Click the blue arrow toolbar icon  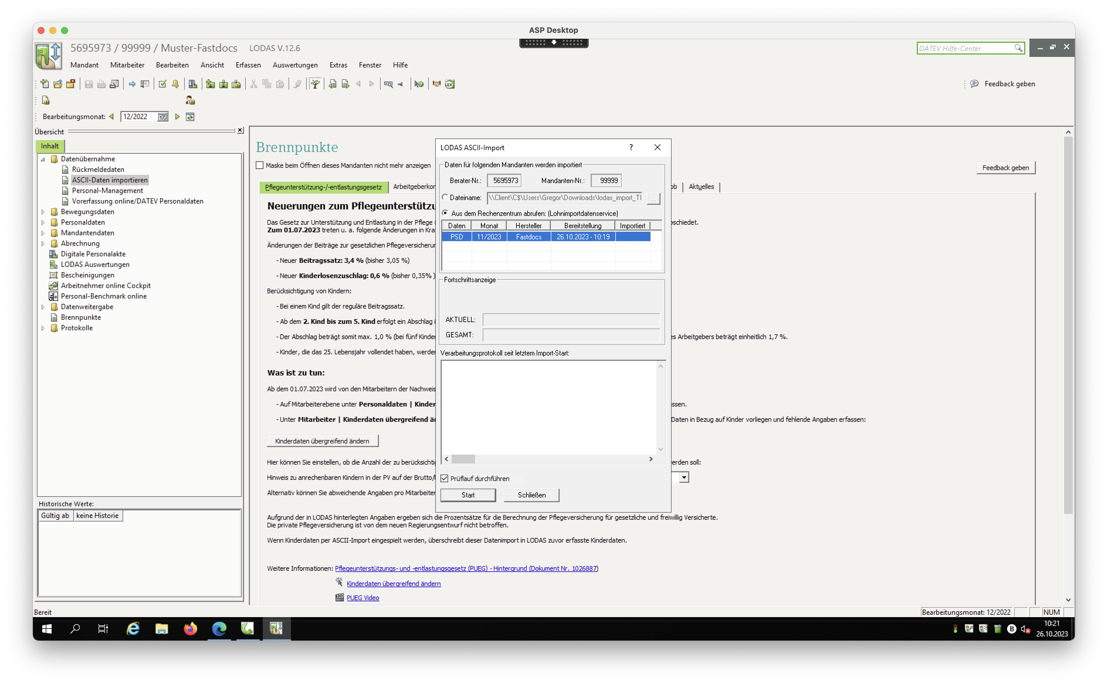[132, 84]
